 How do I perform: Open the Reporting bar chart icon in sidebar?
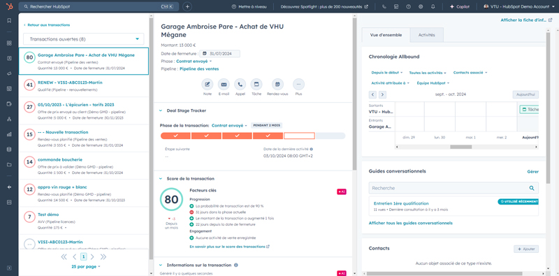coord(9,134)
